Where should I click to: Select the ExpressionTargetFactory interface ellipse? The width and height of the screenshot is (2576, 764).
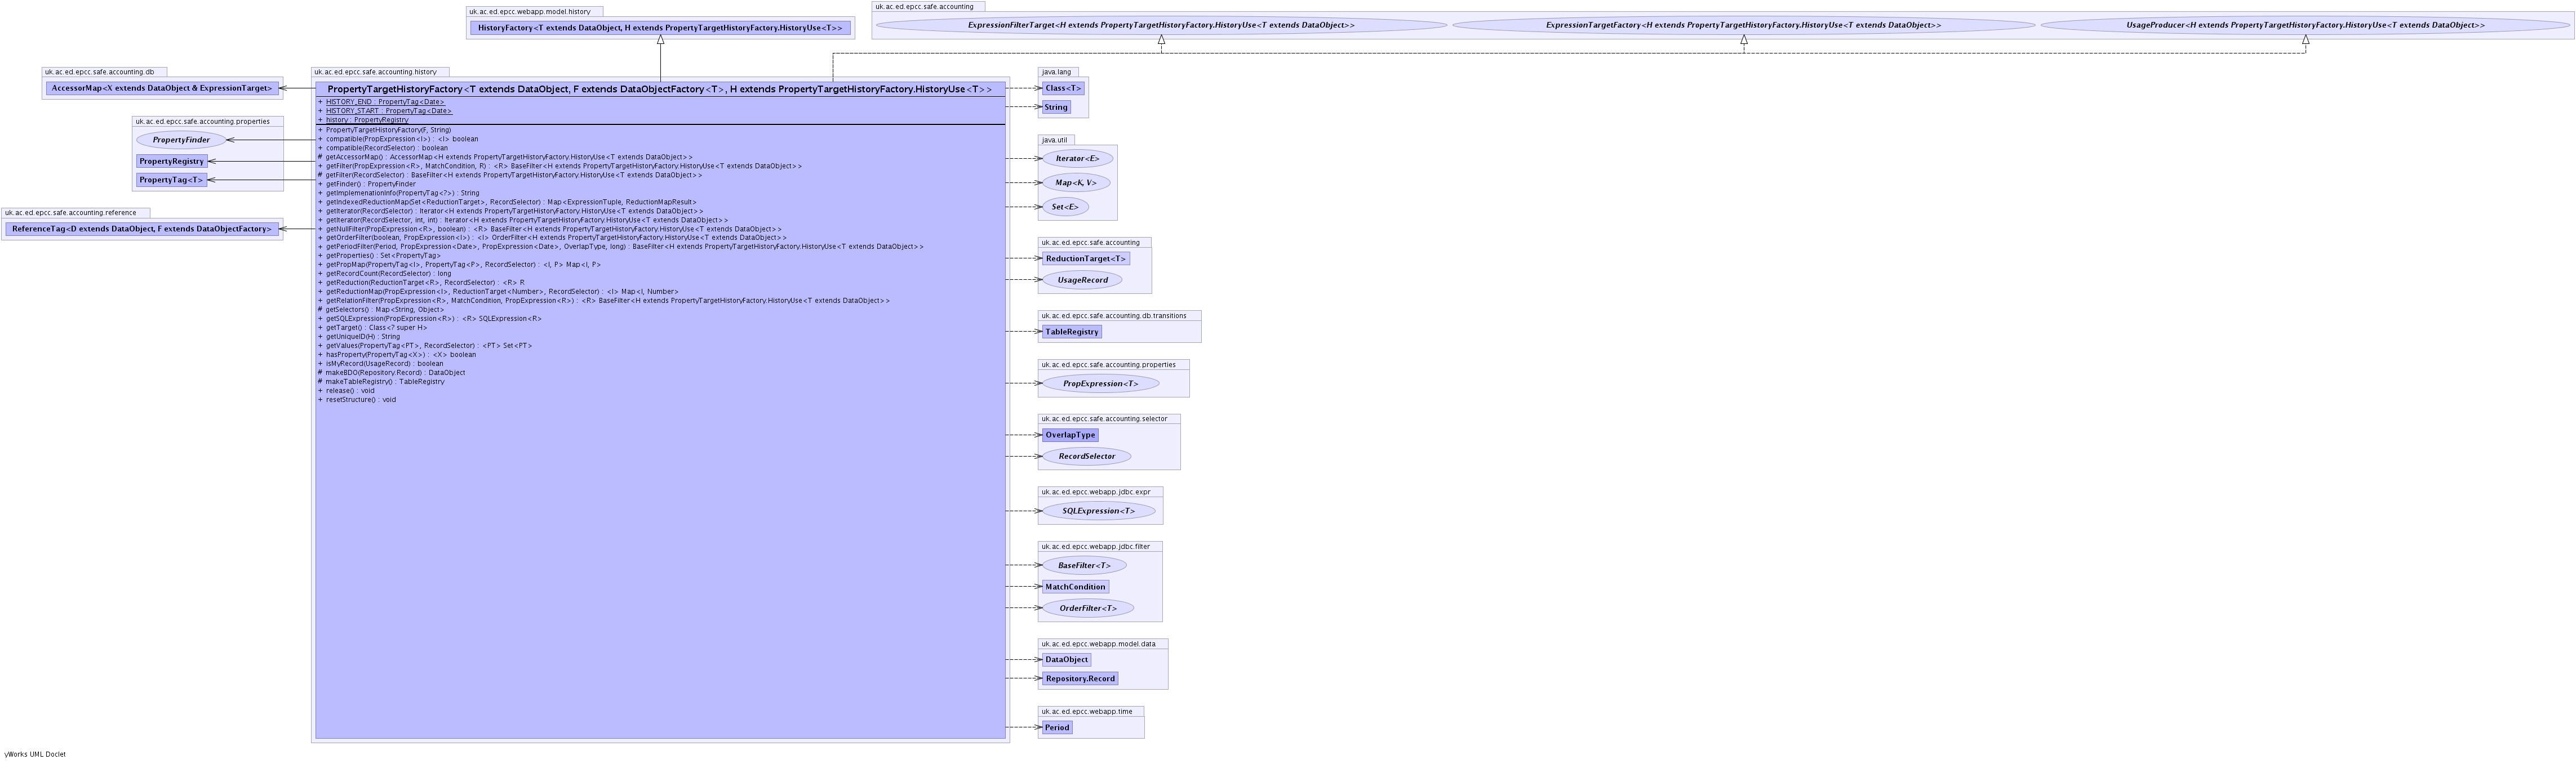[x=1743, y=25]
